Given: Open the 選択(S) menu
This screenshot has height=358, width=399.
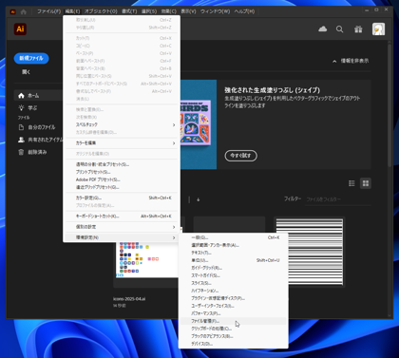Looking at the screenshot, I should tap(149, 11).
